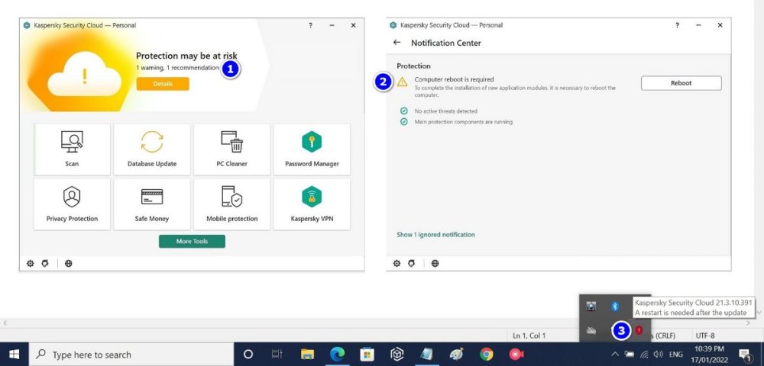Open Notepad app on taskbar

coord(427,355)
